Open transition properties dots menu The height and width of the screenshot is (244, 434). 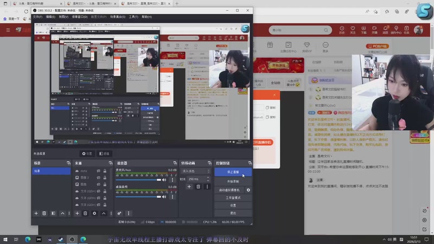pyautogui.click(x=207, y=187)
